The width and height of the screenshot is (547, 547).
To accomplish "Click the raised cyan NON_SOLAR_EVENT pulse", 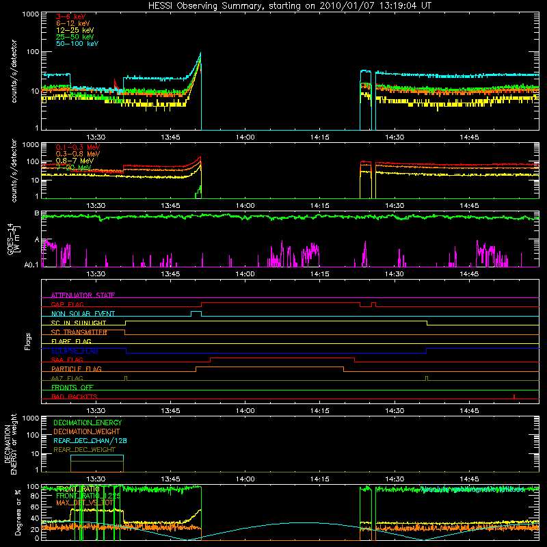I will [x=196, y=314].
